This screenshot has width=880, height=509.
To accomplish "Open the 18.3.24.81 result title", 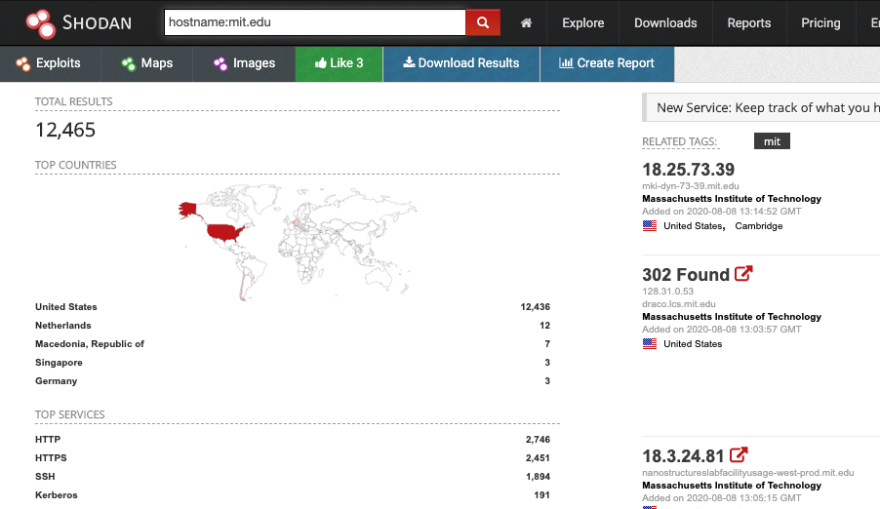I will coord(683,455).
